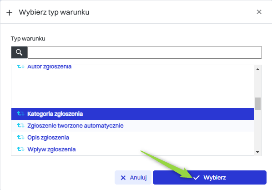Click the plus icon beside dialog title
The width and height of the screenshot is (272, 190).
pos(10,13)
